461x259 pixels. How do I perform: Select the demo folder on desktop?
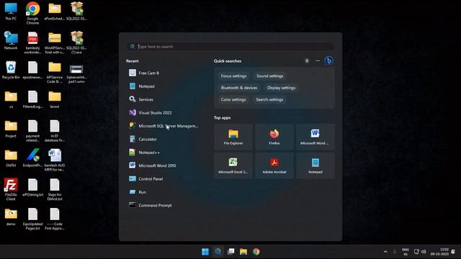11,217
